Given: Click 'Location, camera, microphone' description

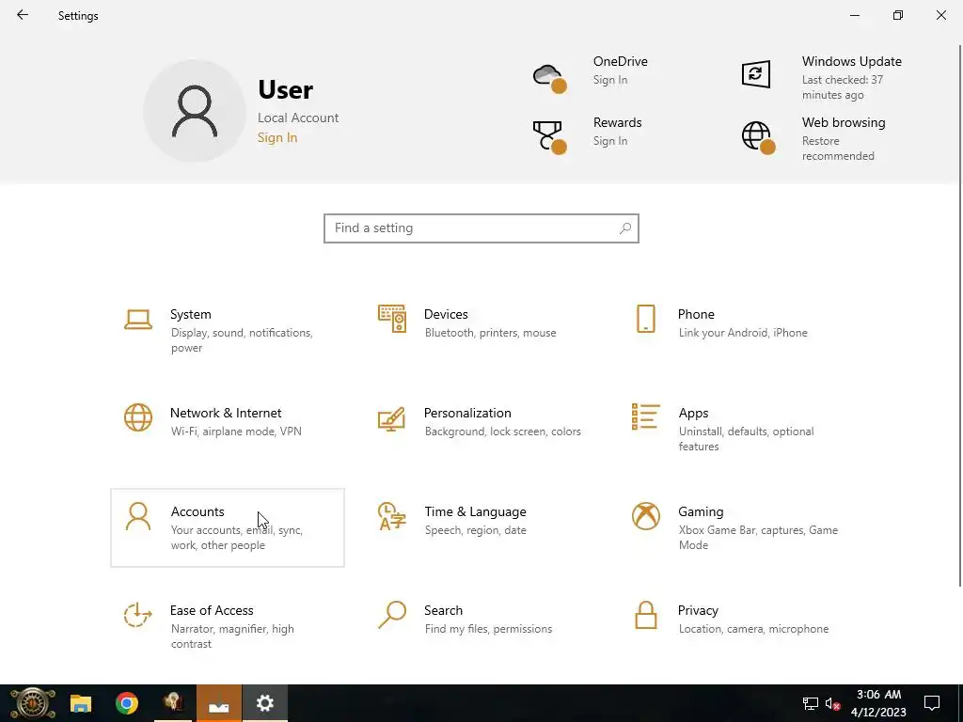Looking at the screenshot, I should coord(753,629).
